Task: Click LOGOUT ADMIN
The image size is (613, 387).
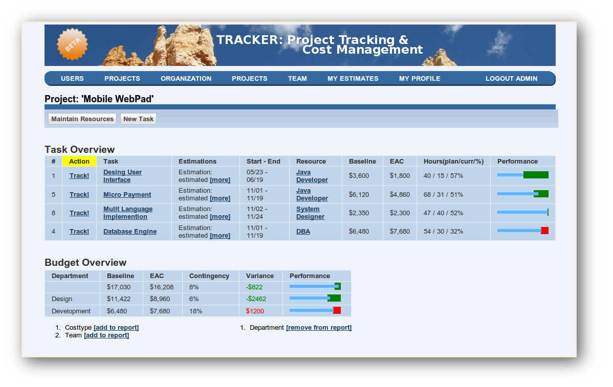Action: click(511, 79)
